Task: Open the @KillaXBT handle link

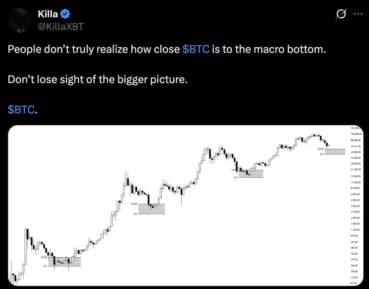Action: (x=61, y=26)
